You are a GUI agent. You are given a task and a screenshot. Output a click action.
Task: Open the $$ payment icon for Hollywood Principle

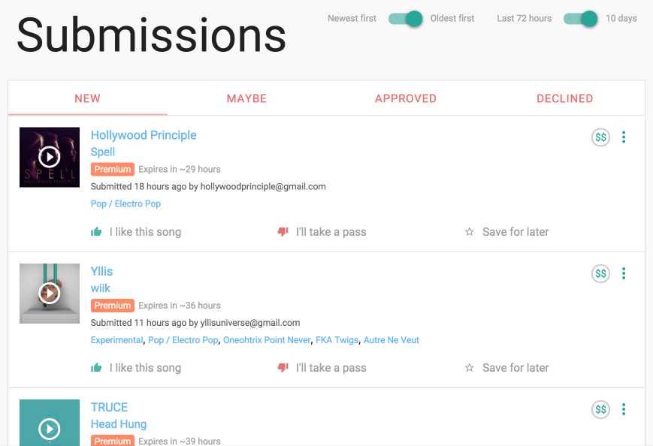pyautogui.click(x=600, y=137)
